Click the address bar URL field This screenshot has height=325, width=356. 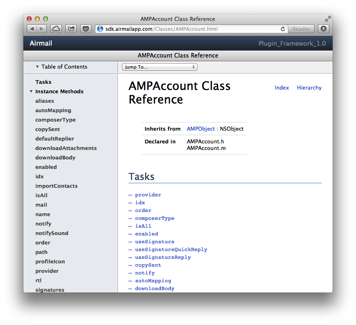pyautogui.click(x=191, y=29)
